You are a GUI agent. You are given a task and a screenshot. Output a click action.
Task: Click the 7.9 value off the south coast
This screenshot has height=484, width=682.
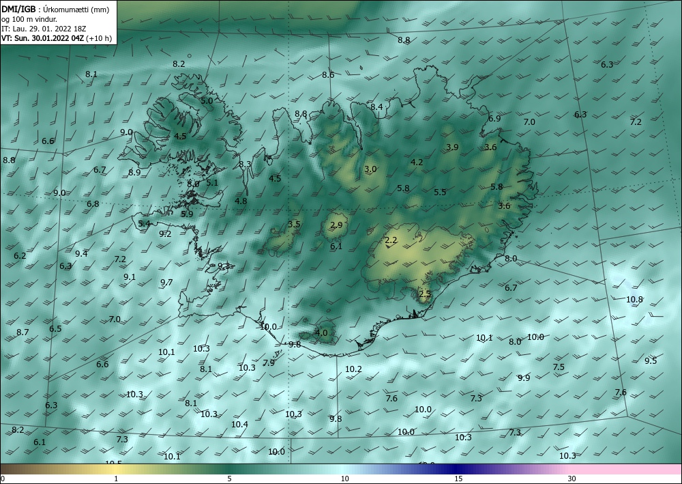pyautogui.click(x=269, y=362)
